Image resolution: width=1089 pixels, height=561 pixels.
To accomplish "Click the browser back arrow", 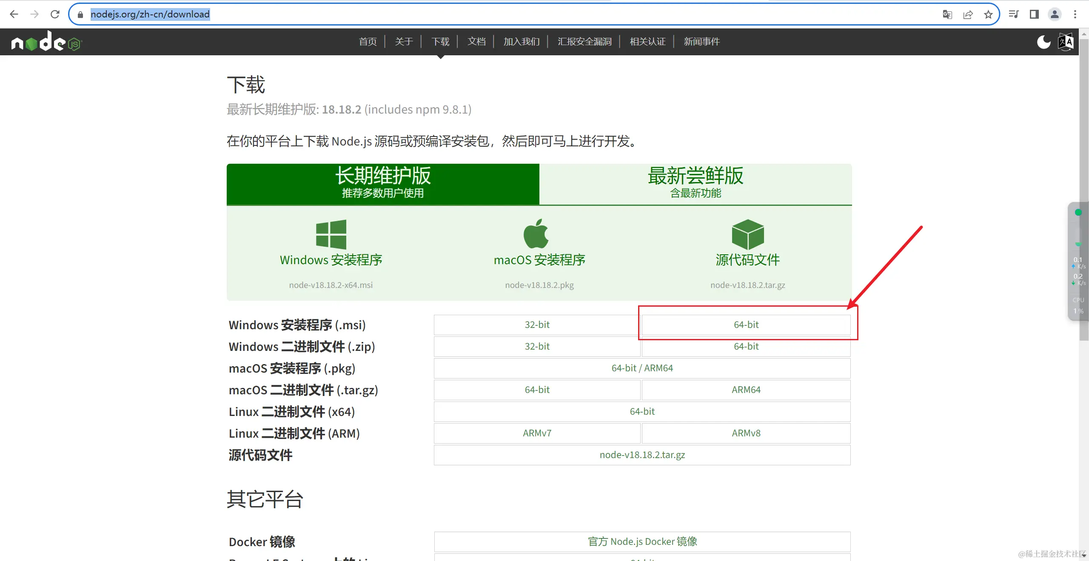I will pos(14,14).
